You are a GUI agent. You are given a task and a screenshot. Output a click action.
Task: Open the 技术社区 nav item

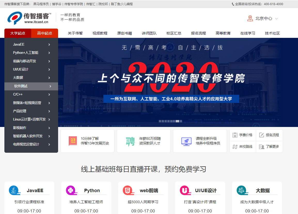(272, 33)
